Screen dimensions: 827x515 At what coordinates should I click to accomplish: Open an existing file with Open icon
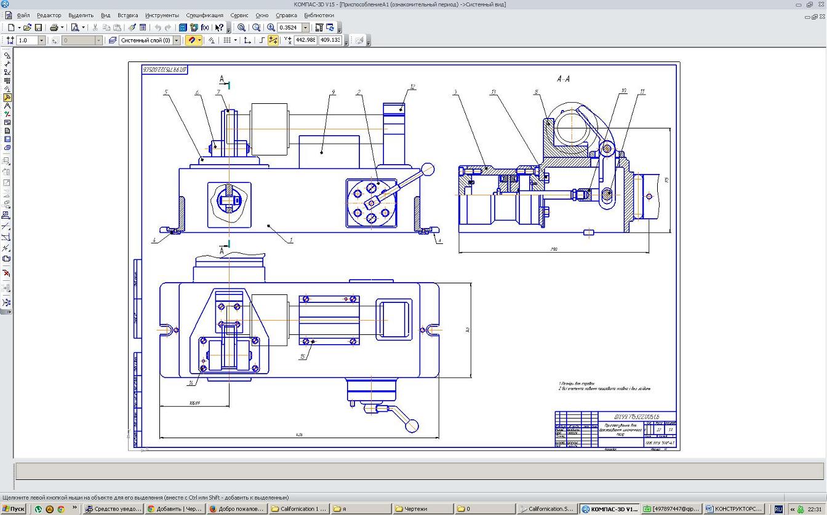click(28, 28)
